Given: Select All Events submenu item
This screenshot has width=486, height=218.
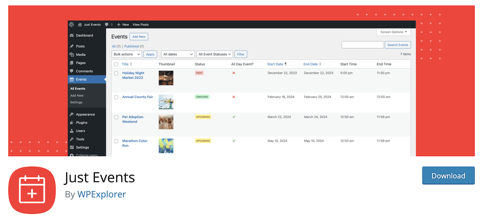Looking at the screenshot, I should click(78, 89).
